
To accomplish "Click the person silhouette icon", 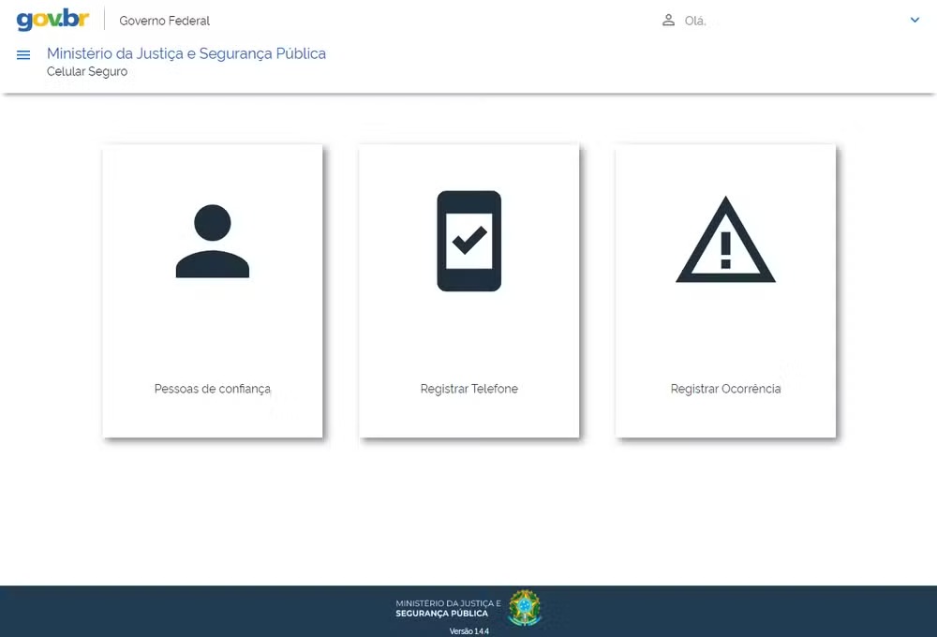I will tap(213, 241).
